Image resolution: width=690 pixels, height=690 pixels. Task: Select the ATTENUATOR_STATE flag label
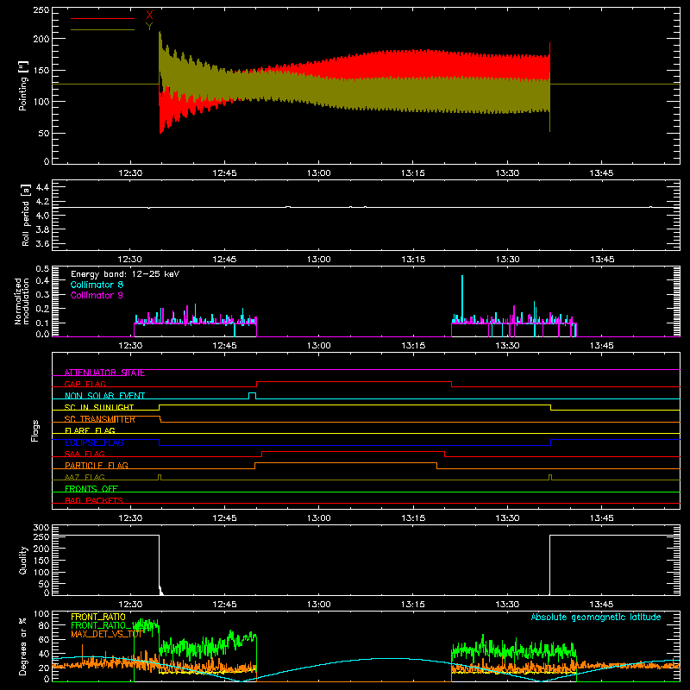point(104,373)
